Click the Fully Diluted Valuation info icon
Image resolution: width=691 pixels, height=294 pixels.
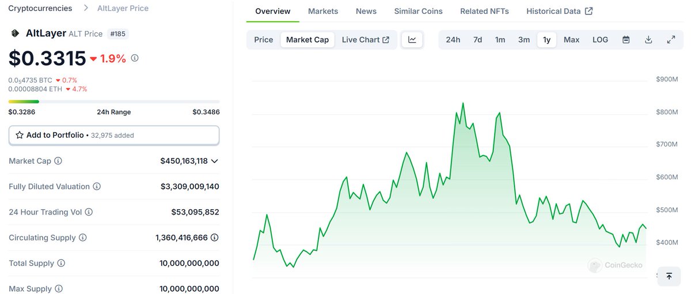coord(97,187)
